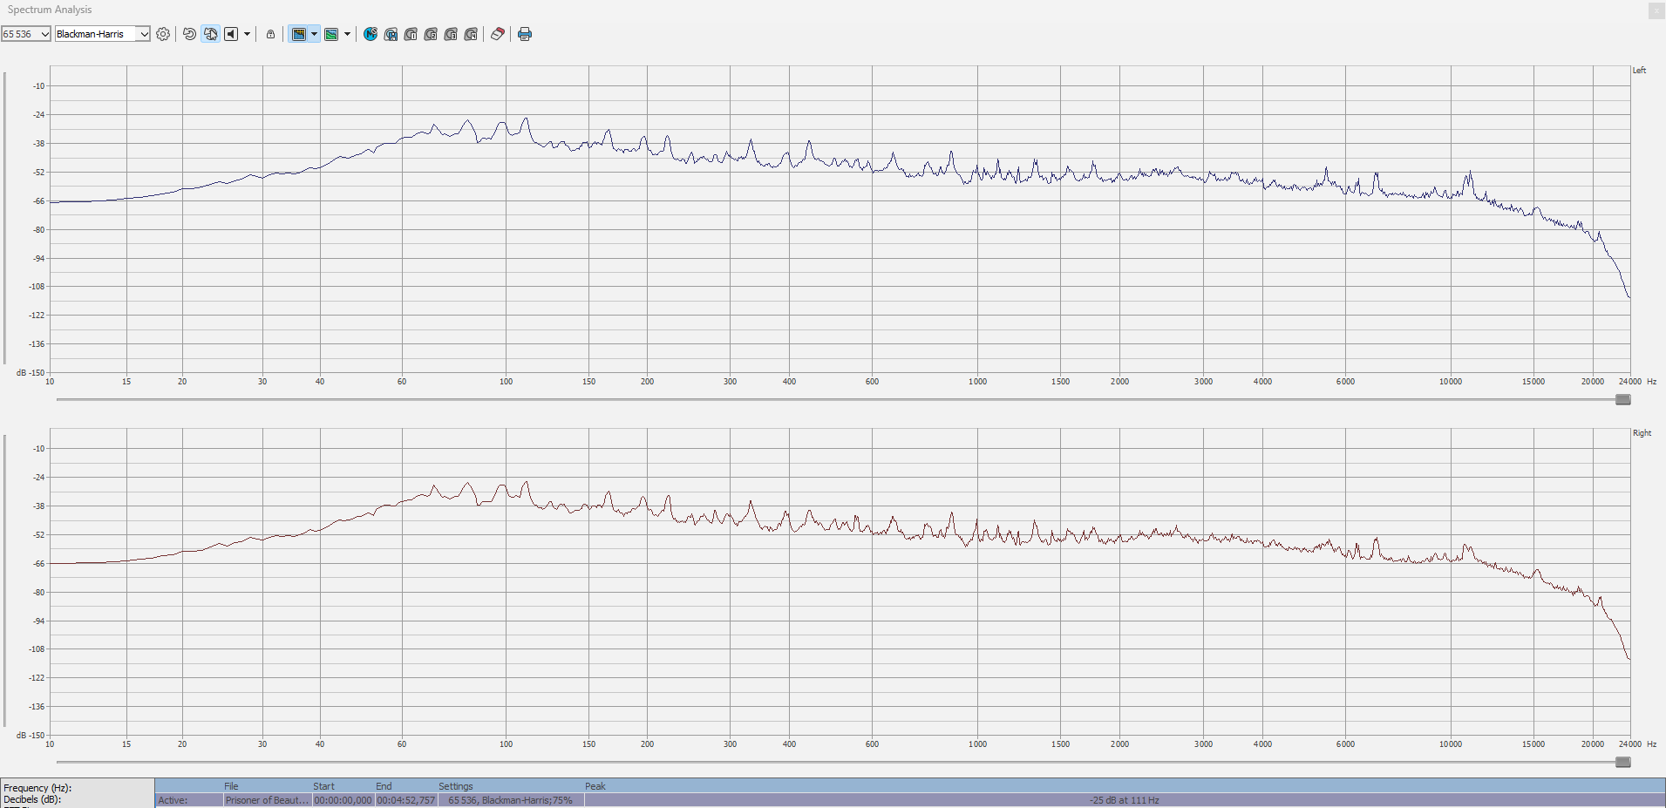Click the speaker playback icon

click(x=231, y=34)
